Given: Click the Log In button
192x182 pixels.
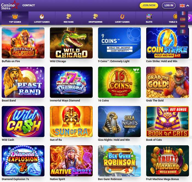Looking at the screenshot, I should [169, 5].
